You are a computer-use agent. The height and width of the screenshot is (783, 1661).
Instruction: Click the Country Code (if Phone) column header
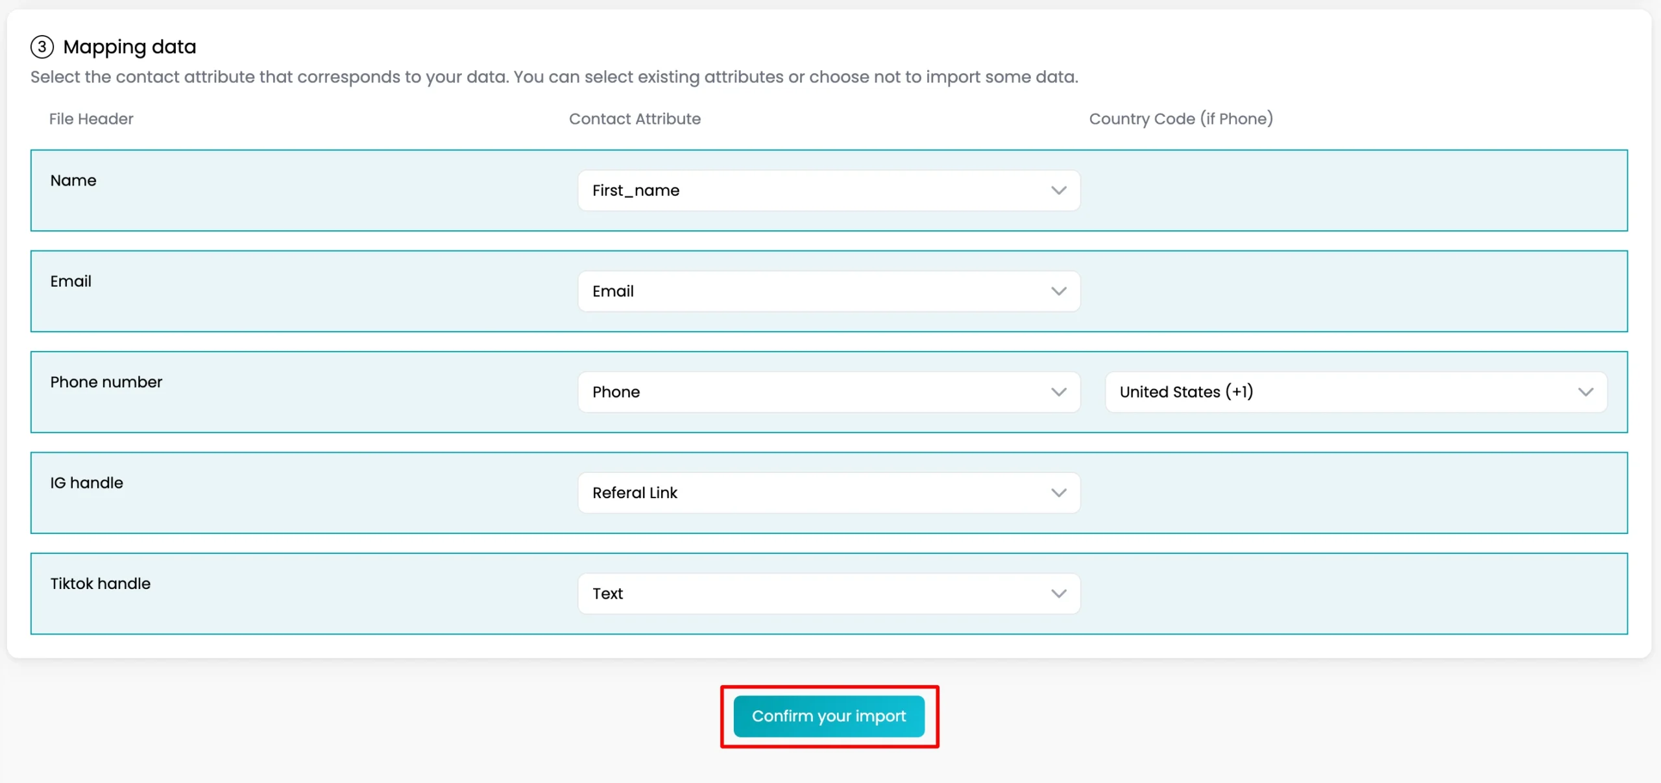pos(1181,119)
